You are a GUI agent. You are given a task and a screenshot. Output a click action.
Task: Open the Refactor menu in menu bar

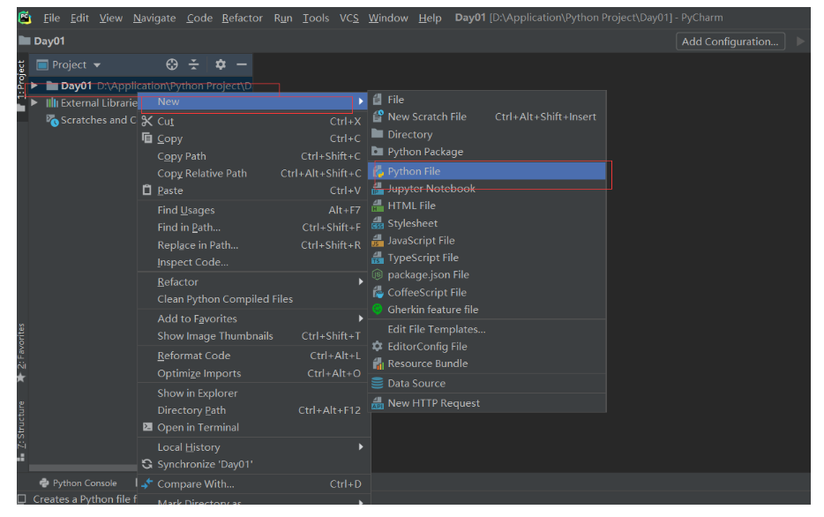pyautogui.click(x=242, y=18)
